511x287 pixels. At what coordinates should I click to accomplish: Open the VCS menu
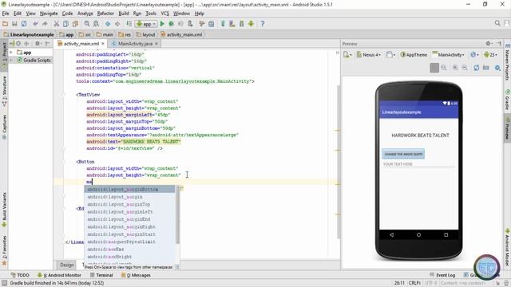coord(165,14)
